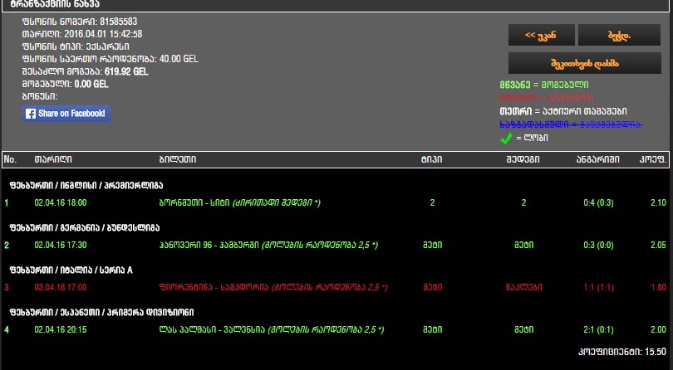Click the green check mark lobby icon
The height and width of the screenshot is (370, 673).
[x=506, y=138]
